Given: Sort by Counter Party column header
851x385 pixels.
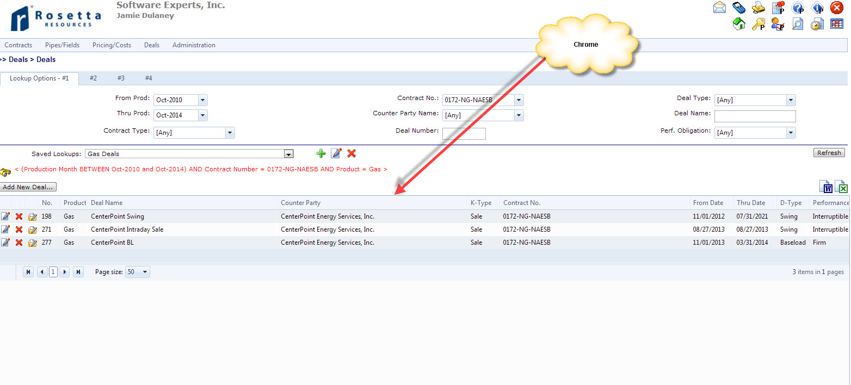Looking at the screenshot, I should click(301, 203).
